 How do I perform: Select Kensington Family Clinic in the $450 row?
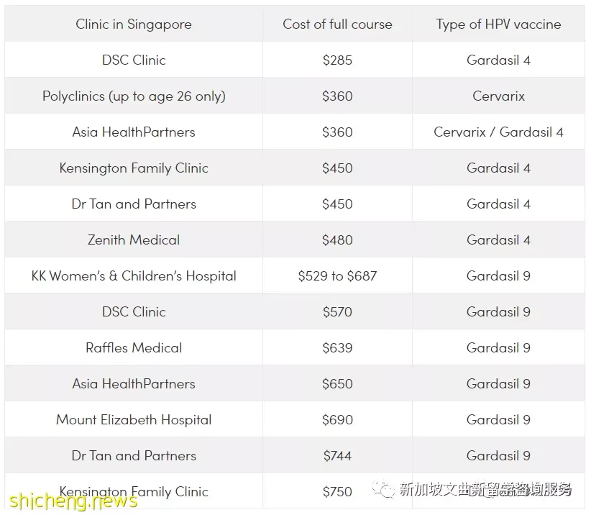pyautogui.click(x=134, y=168)
